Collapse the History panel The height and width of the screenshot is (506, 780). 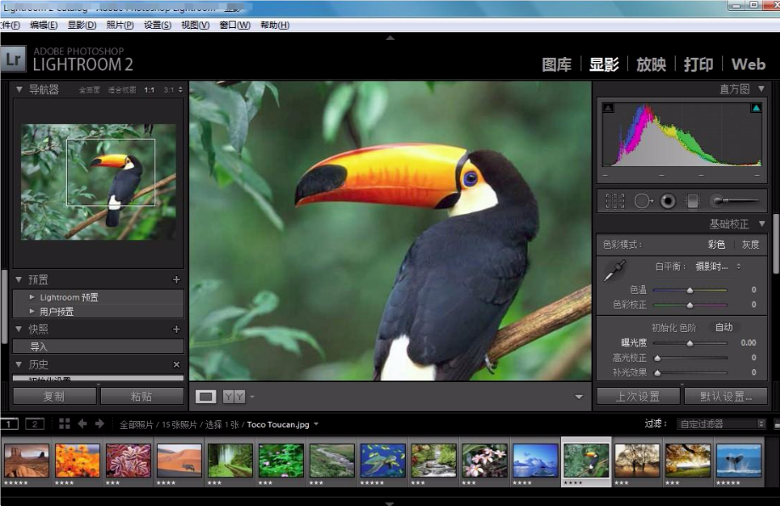[x=19, y=364]
